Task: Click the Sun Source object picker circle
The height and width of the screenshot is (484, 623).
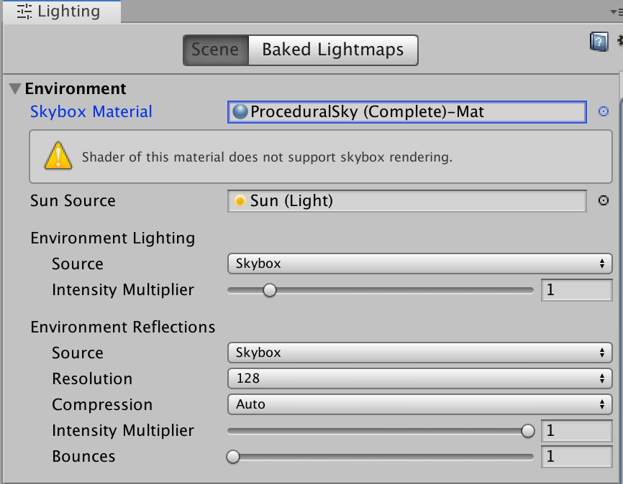Action: pos(604,201)
